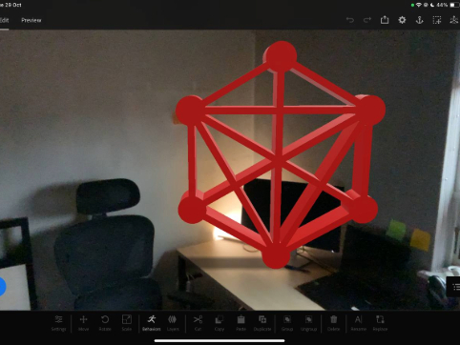Tap the blue add-content circle button

click(x=2, y=287)
